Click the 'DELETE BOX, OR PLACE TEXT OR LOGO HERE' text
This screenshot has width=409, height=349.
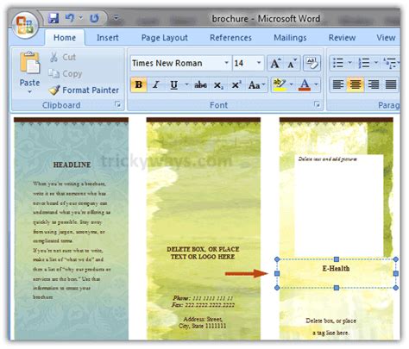tap(203, 253)
